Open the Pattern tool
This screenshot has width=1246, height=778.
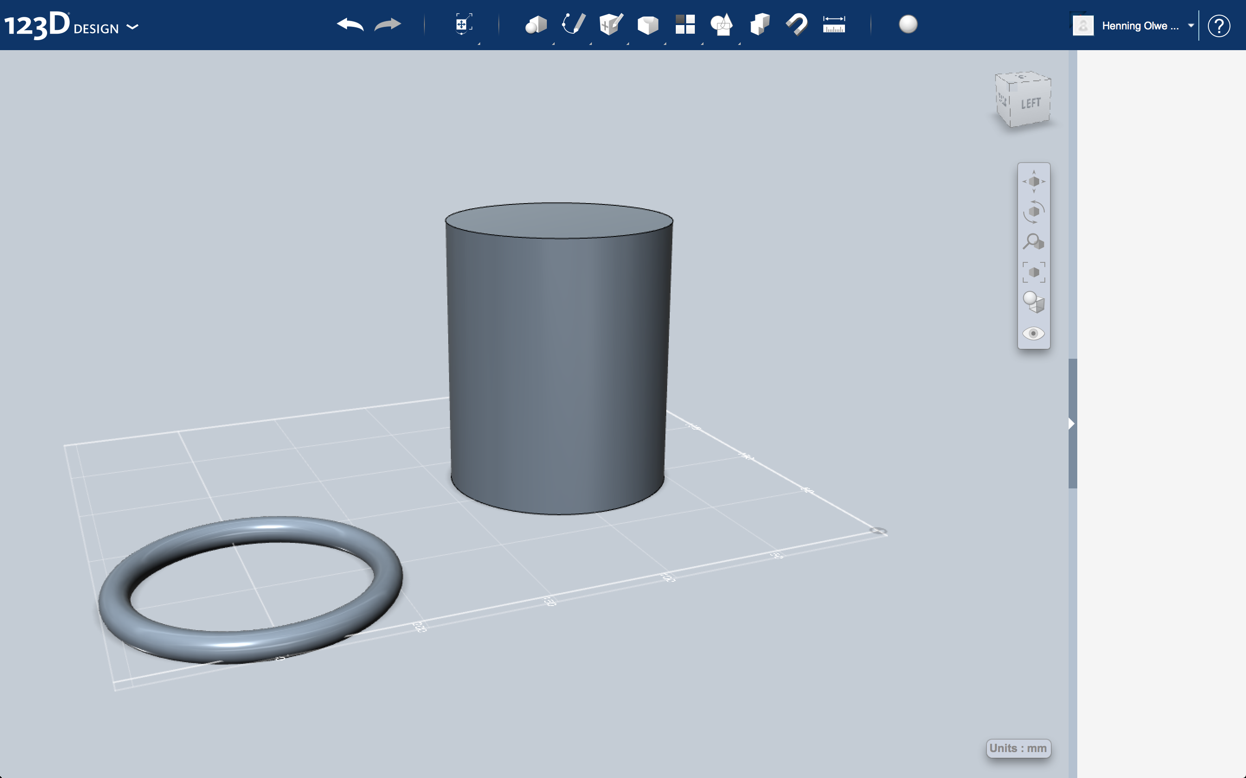click(685, 24)
